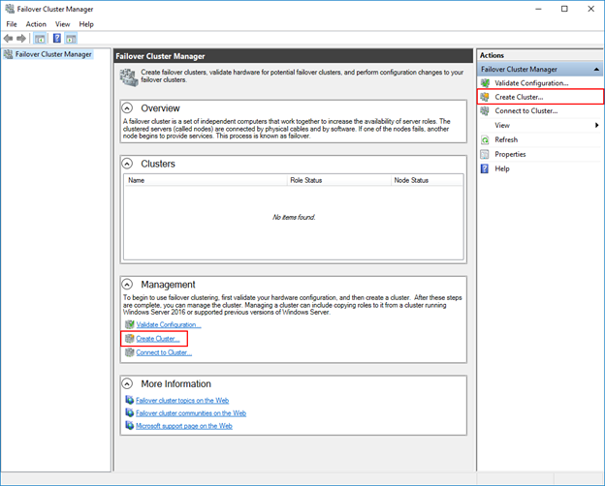605x486 pixels.
Task: Click globe icon beside Microsoft support page
Action: point(130,425)
